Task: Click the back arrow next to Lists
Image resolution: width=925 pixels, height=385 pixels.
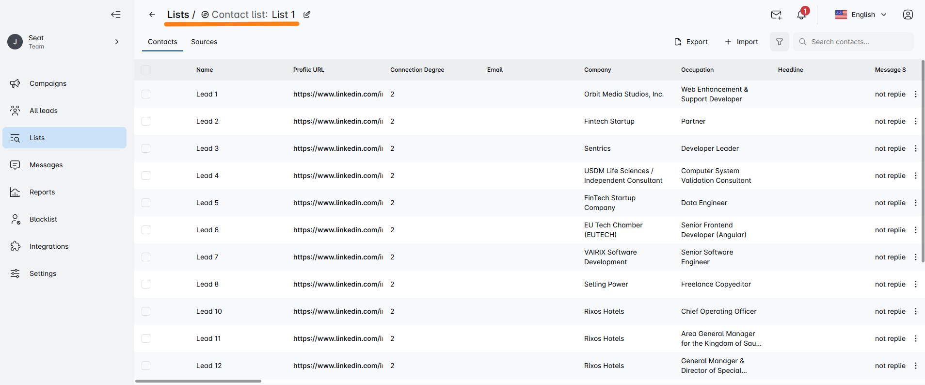Action: pos(152,15)
